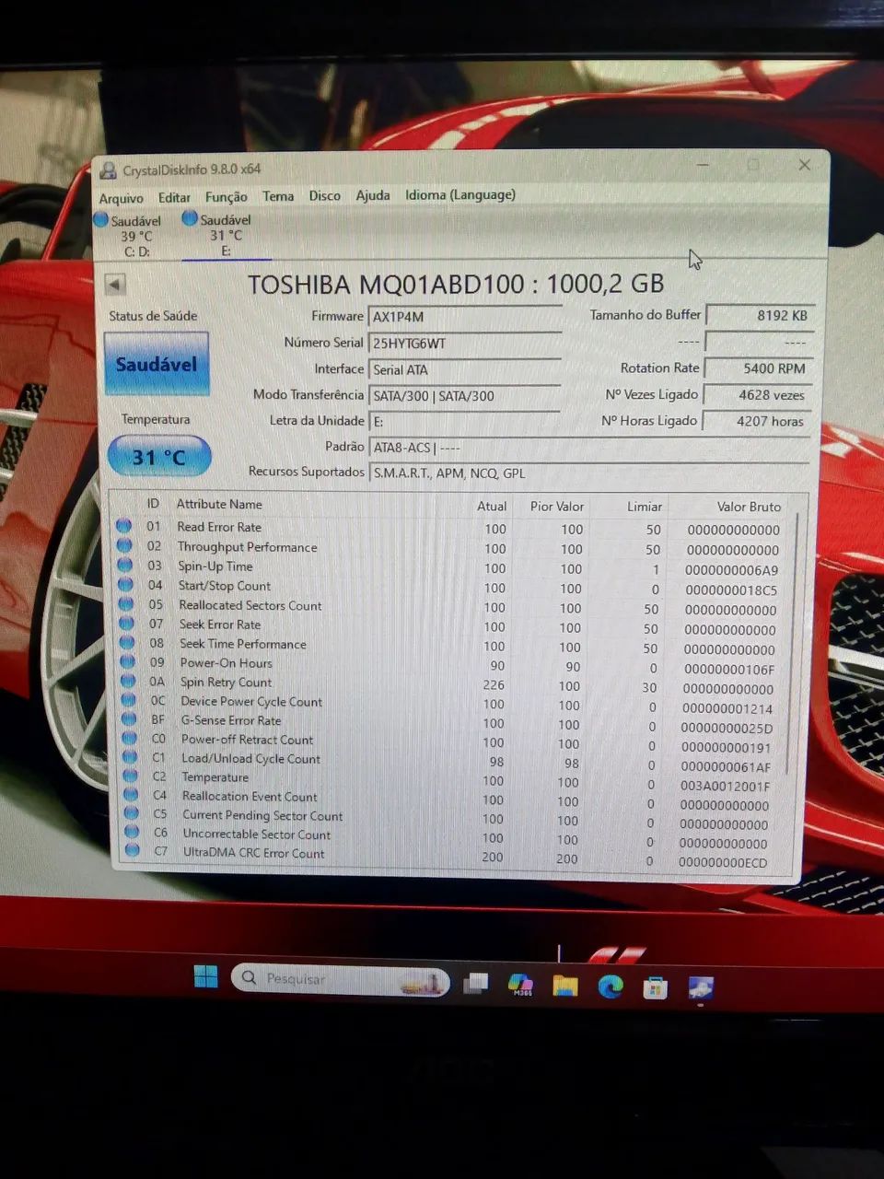The width and height of the screenshot is (884, 1179).
Task: Click the status icon for Throughput Performance
Action: point(125,546)
